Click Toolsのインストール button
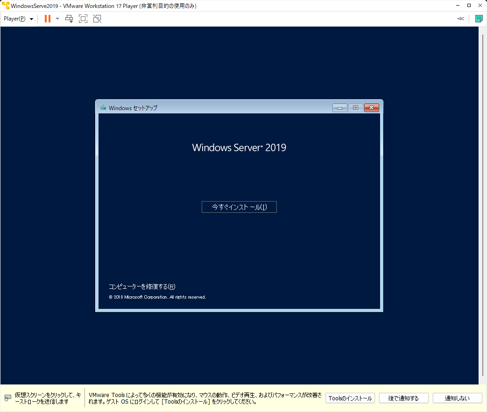Image resolution: width=487 pixels, height=412 pixels. (350, 398)
